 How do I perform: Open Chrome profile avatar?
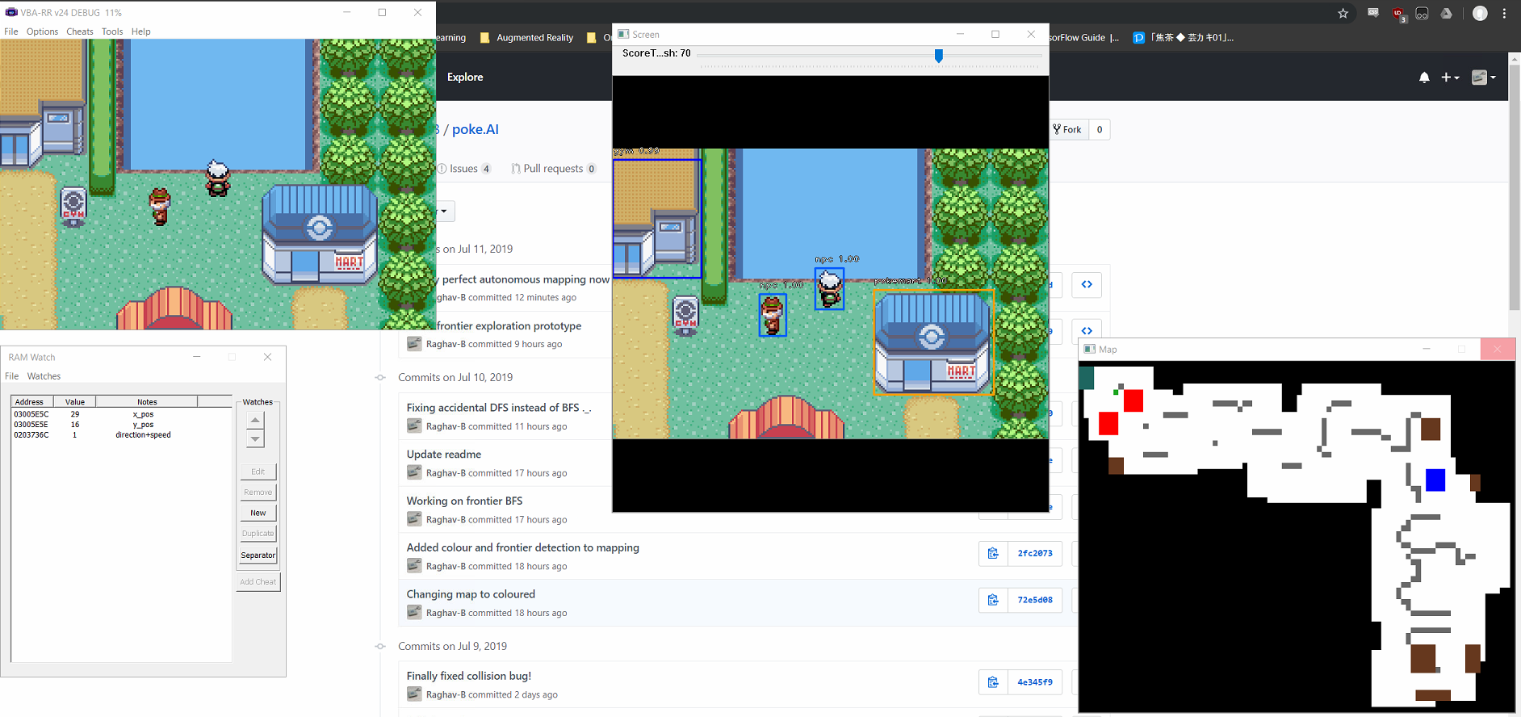pyautogui.click(x=1480, y=13)
